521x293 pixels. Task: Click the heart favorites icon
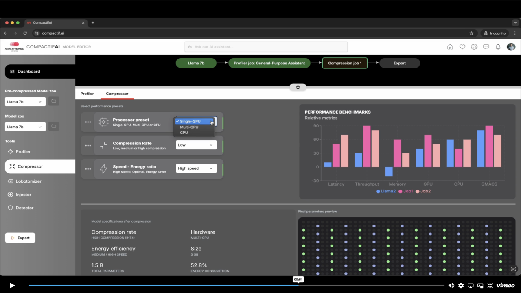pyautogui.click(x=462, y=47)
